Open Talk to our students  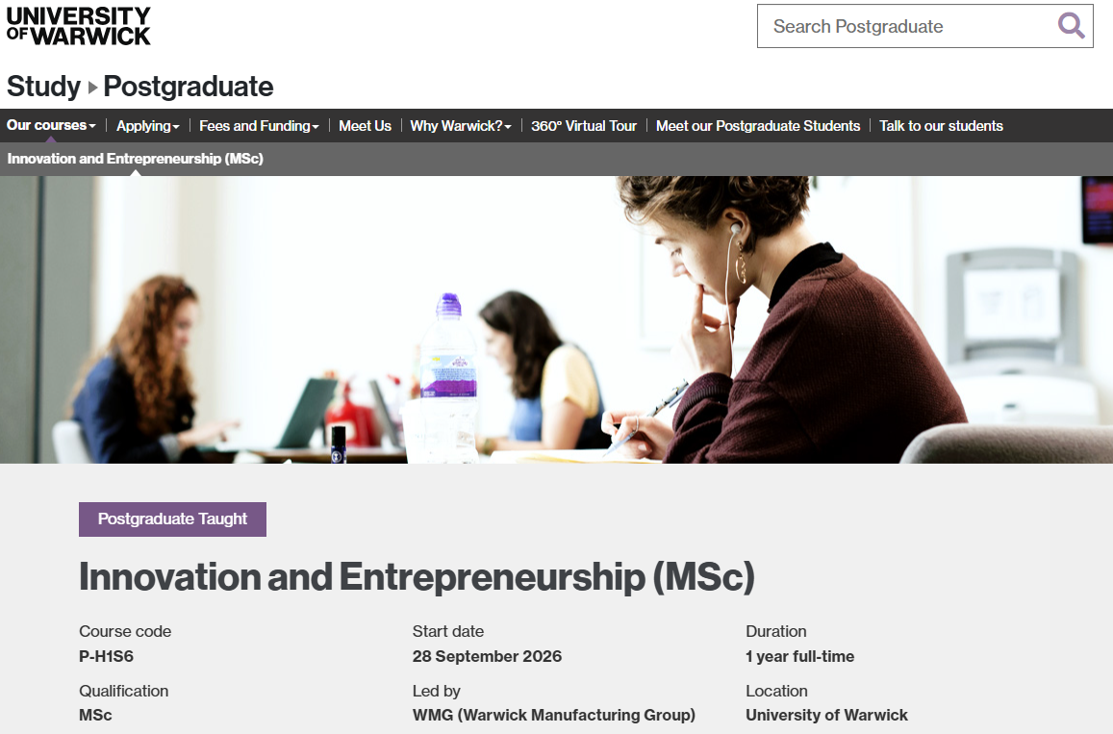(x=941, y=126)
